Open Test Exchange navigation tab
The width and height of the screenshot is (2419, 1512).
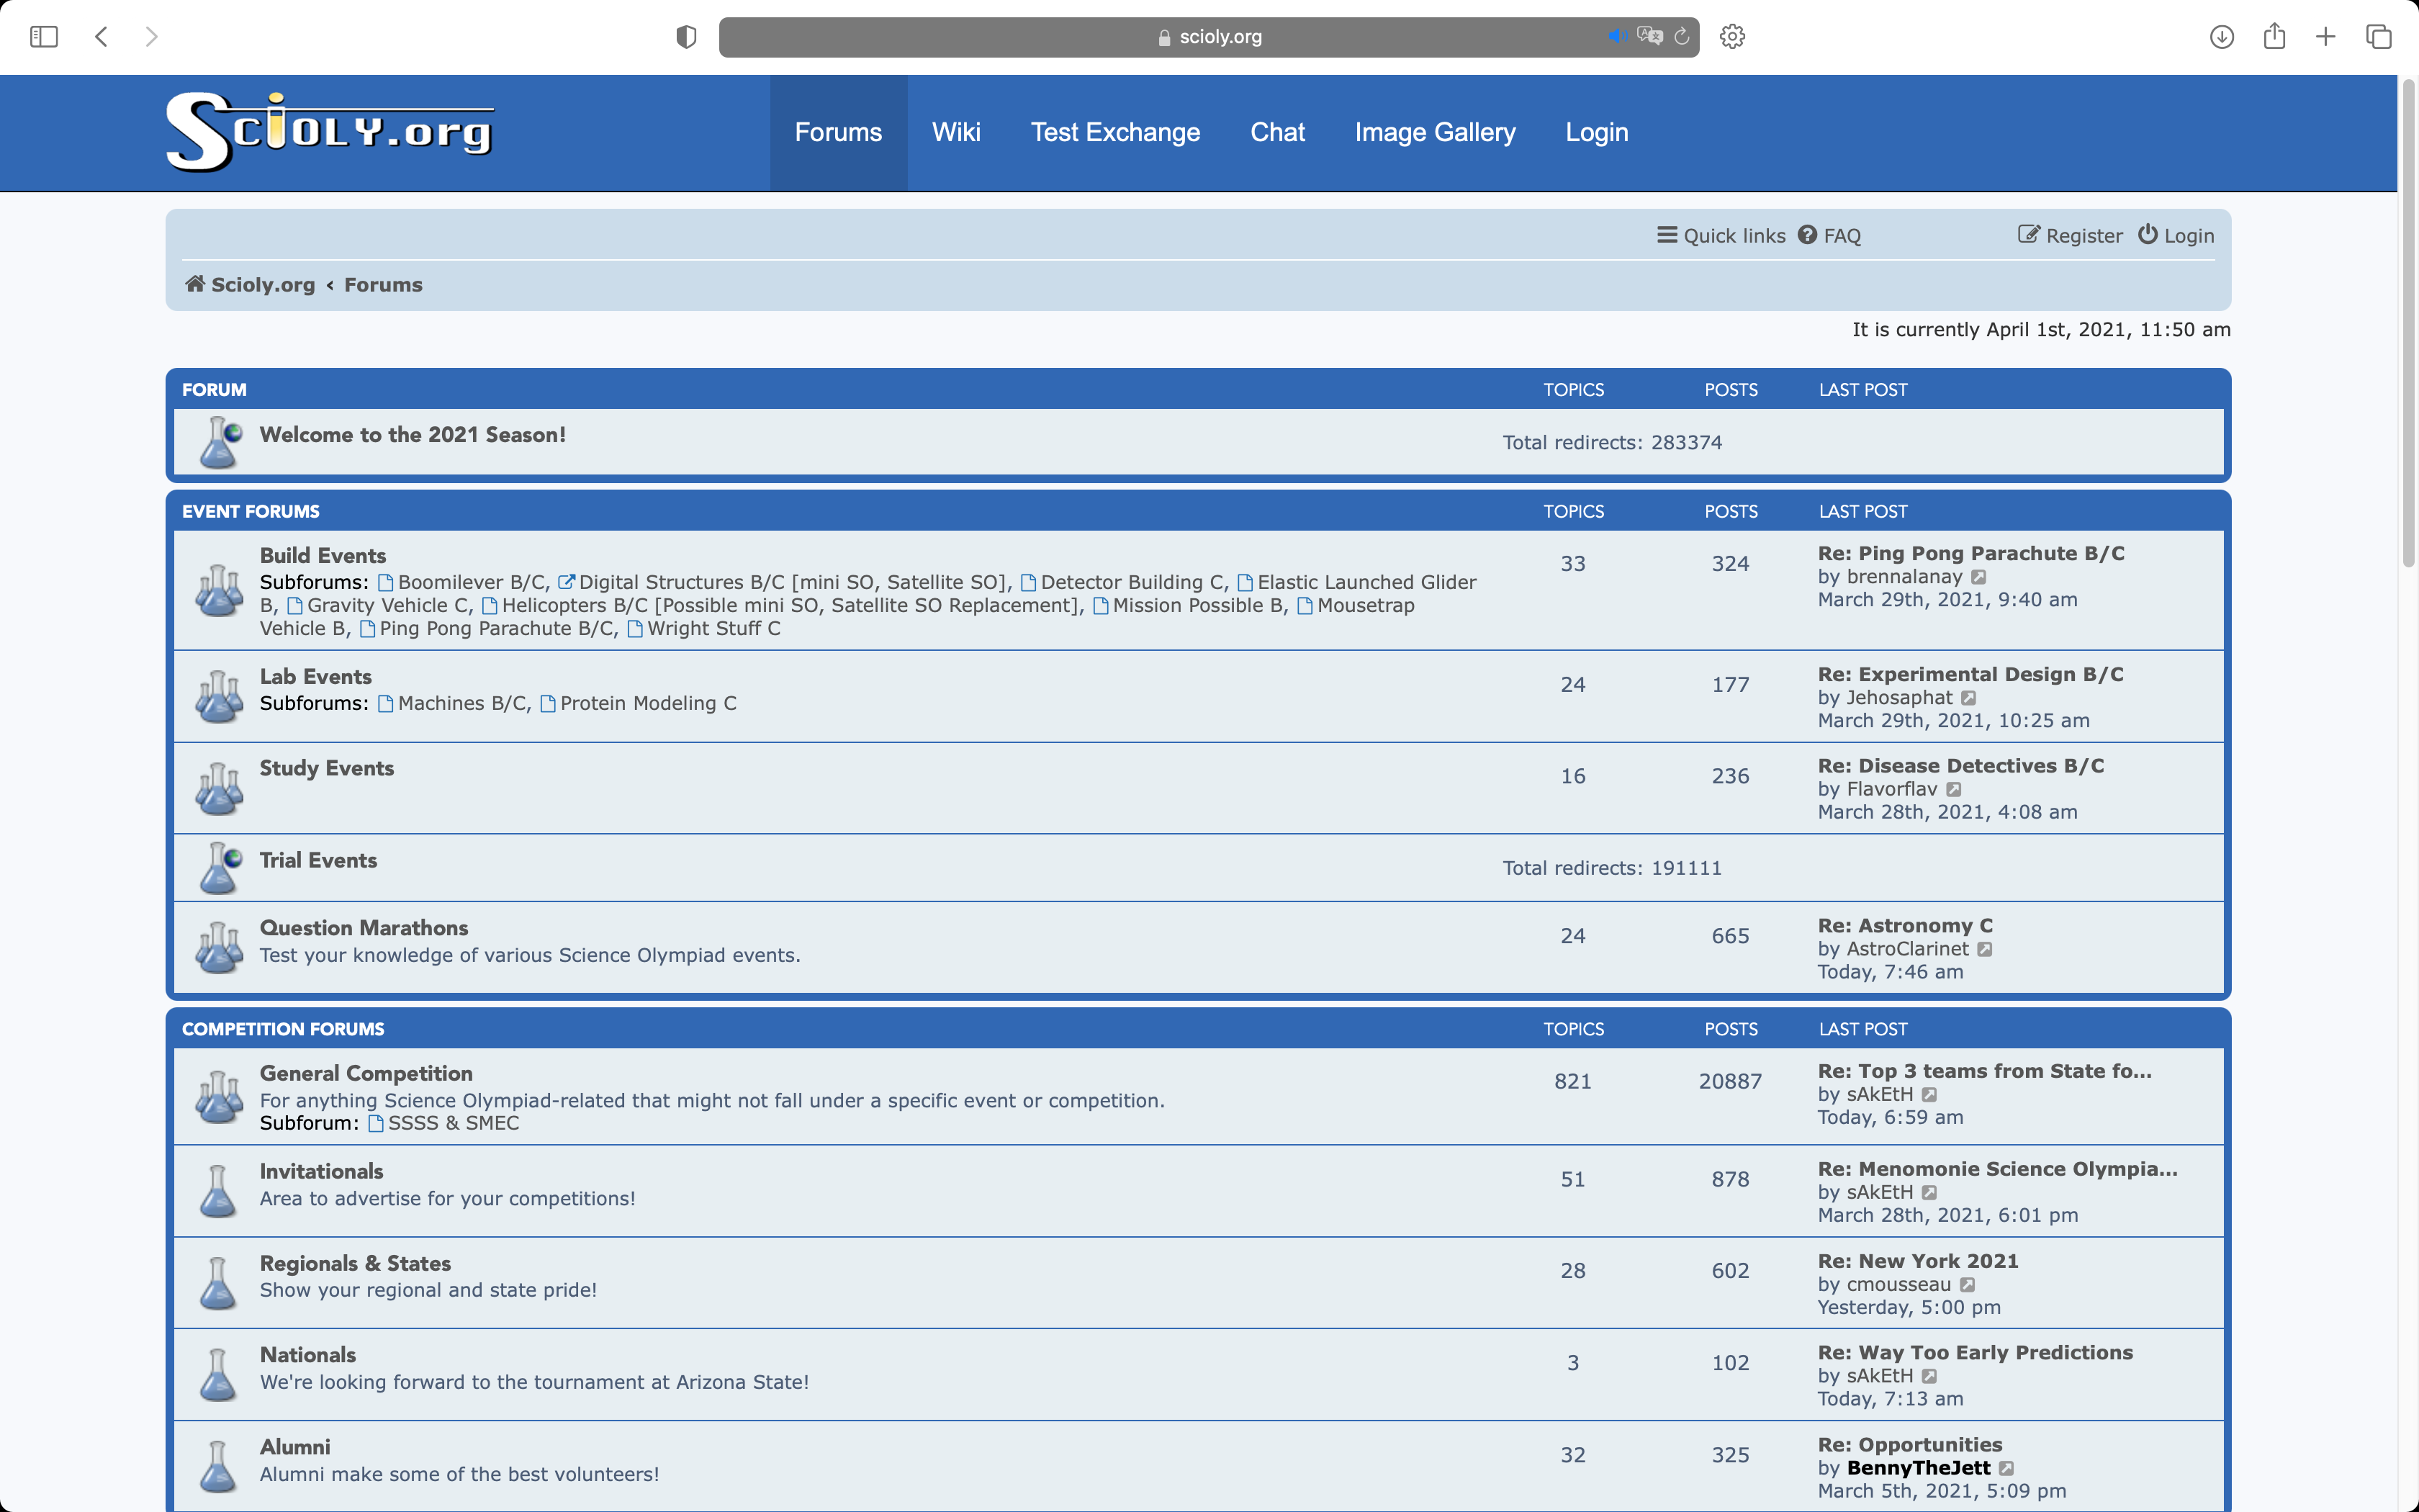coord(1114,132)
